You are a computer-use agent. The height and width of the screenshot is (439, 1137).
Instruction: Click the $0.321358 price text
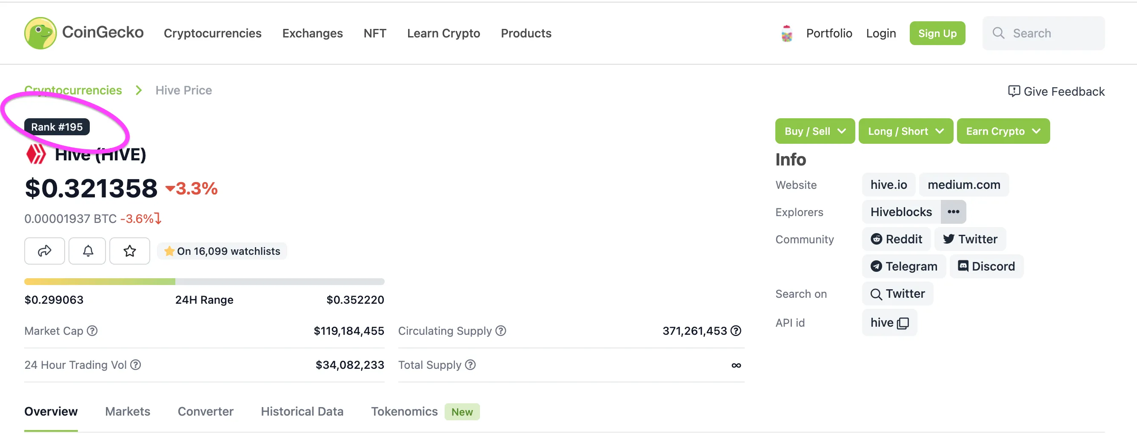(x=91, y=188)
